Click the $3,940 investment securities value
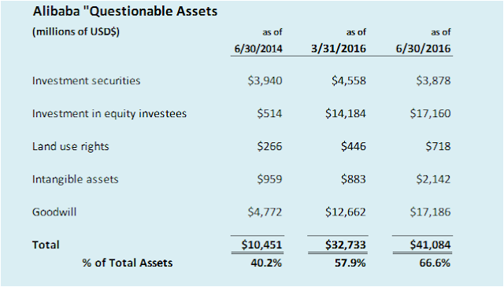 265,80
